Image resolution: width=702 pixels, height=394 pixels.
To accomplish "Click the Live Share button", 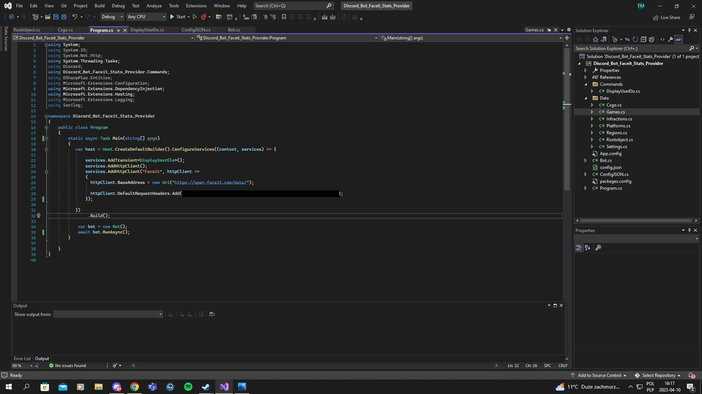I will (667, 17).
